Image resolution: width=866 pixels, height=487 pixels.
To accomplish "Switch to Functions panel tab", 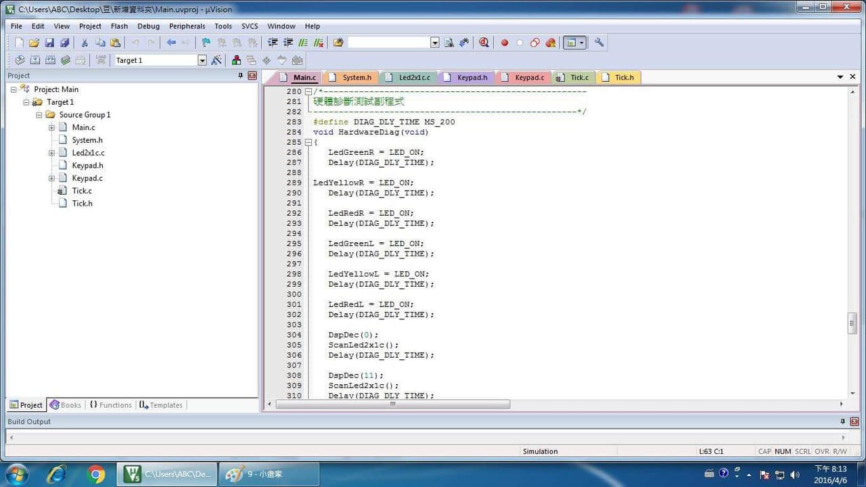I will pyautogui.click(x=110, y=405).
